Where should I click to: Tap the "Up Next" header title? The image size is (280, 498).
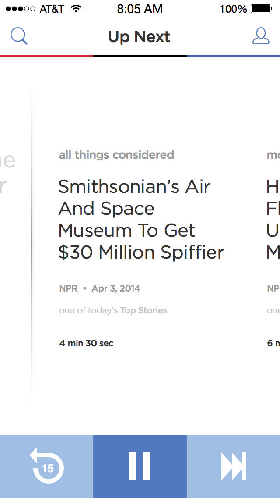pyautogui.click(x=139, y=37)
